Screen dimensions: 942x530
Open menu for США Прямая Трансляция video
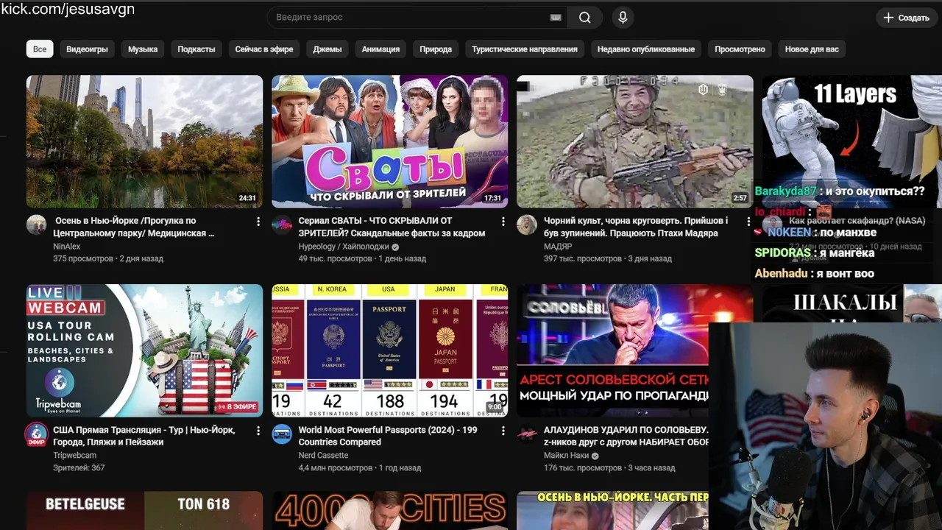click(258, 430)
